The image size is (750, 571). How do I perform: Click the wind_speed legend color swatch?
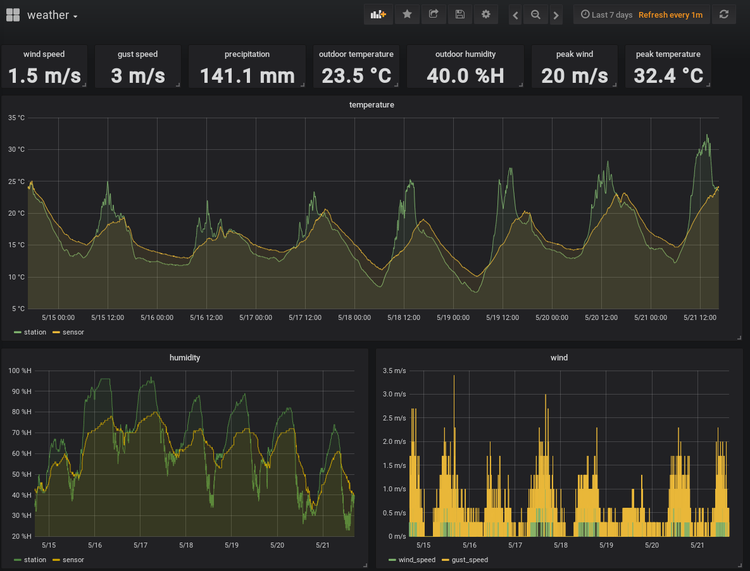coord(392,560)
